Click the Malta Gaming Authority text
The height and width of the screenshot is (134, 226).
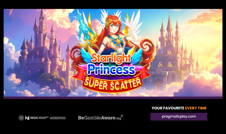(x=43, y=118)
